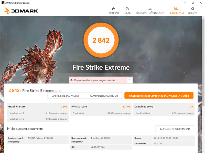205x153 pixels.
Task: Click the Combined score value 1 237
Action: (190, 107)
